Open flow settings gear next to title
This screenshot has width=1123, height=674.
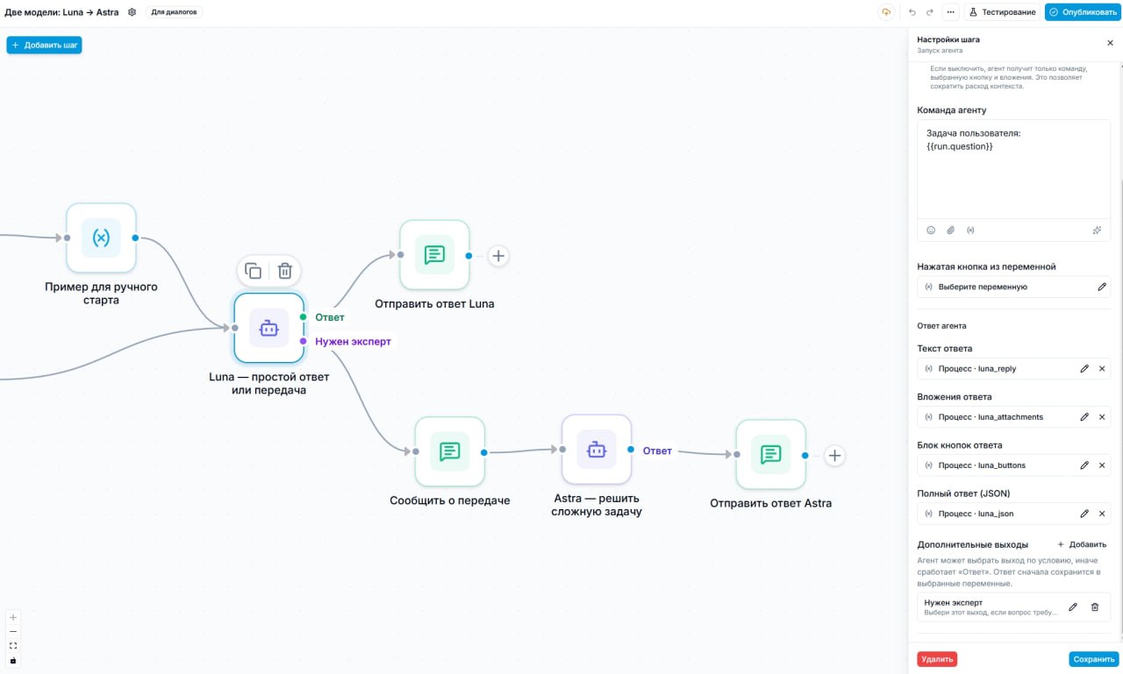pos(132,12)
